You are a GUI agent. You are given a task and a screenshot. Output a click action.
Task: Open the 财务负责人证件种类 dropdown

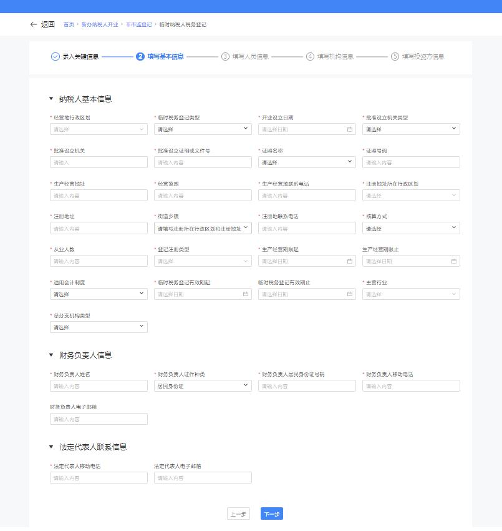(203, 386)
